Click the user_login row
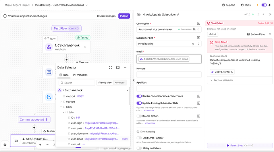274x152 pixels. pyautogui.click(x=93, y=123)
